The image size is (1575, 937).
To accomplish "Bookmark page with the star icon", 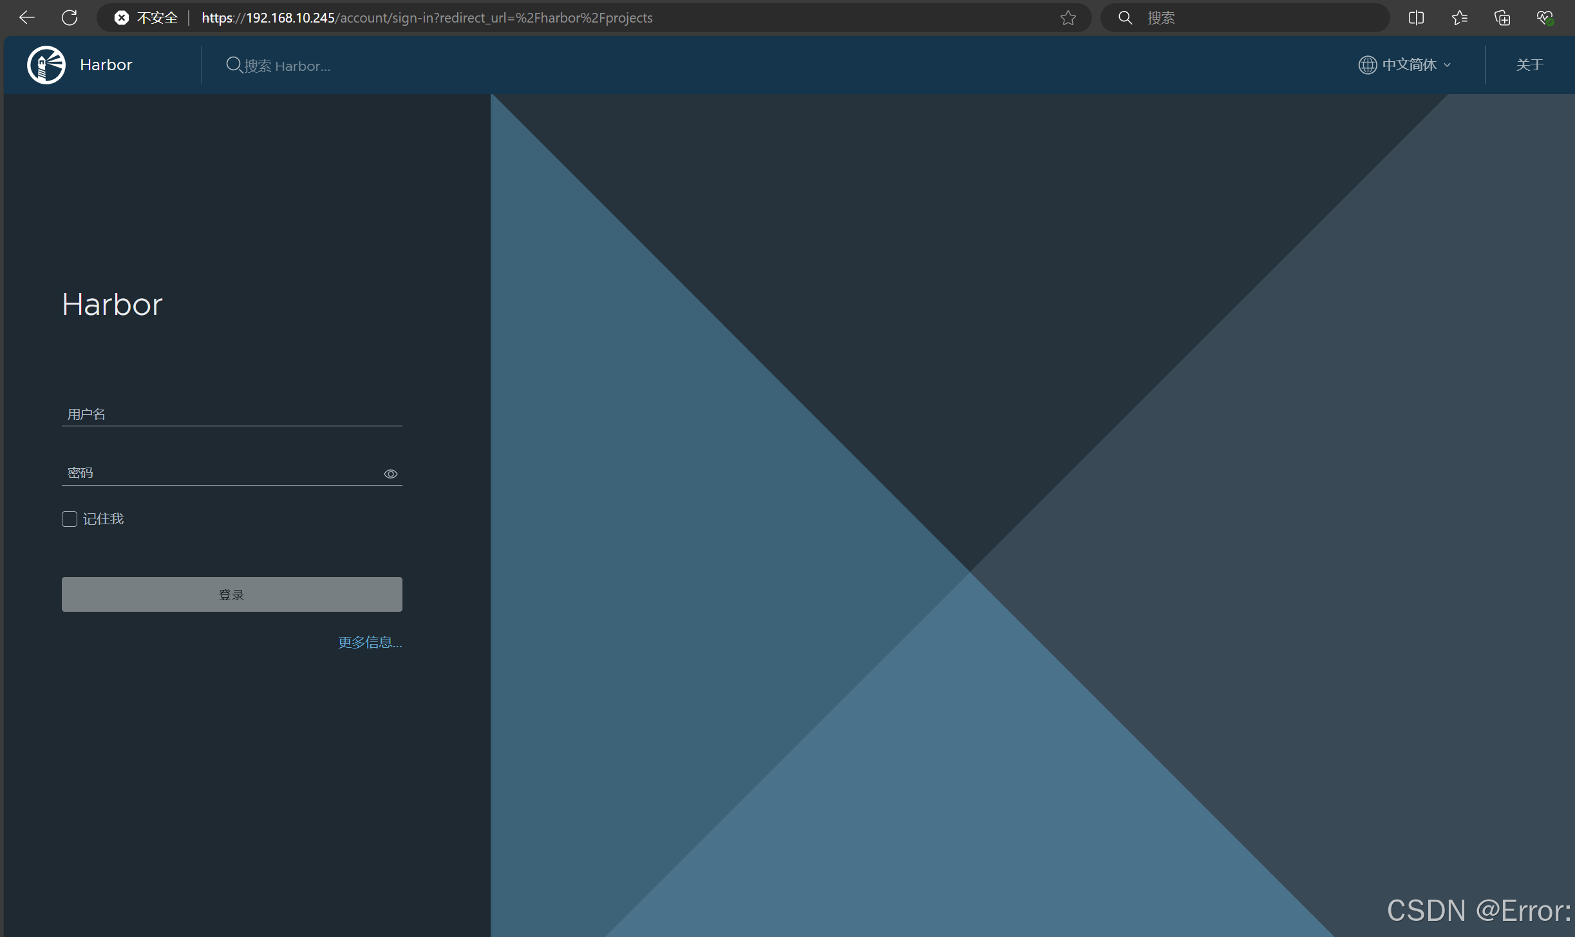I will pyautogui.click(x=1068, y=17).
